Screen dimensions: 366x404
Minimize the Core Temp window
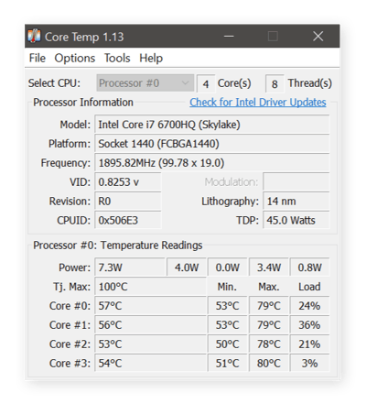click(229, 36)
